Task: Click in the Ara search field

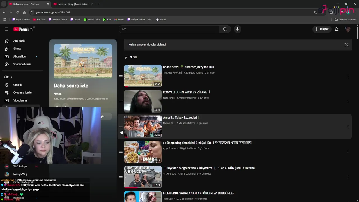Action: (169, 29)
